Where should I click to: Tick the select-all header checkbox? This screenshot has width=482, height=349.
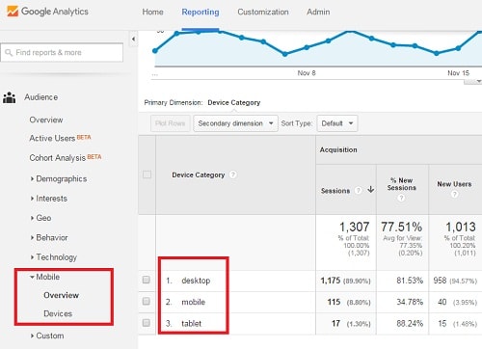[147, 174]
